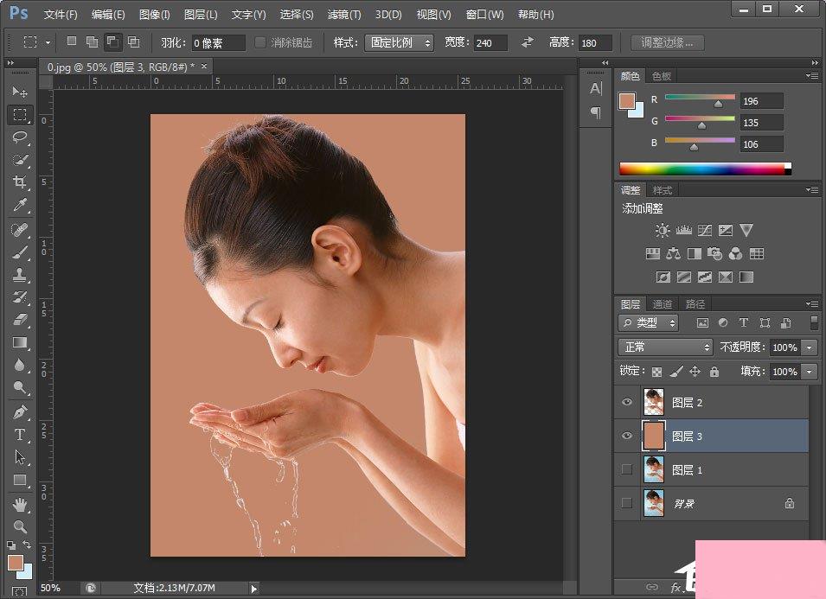Screen dimensions: 826x599
Task: Select the Eraser tool
Action: click(x=20, y=320)
